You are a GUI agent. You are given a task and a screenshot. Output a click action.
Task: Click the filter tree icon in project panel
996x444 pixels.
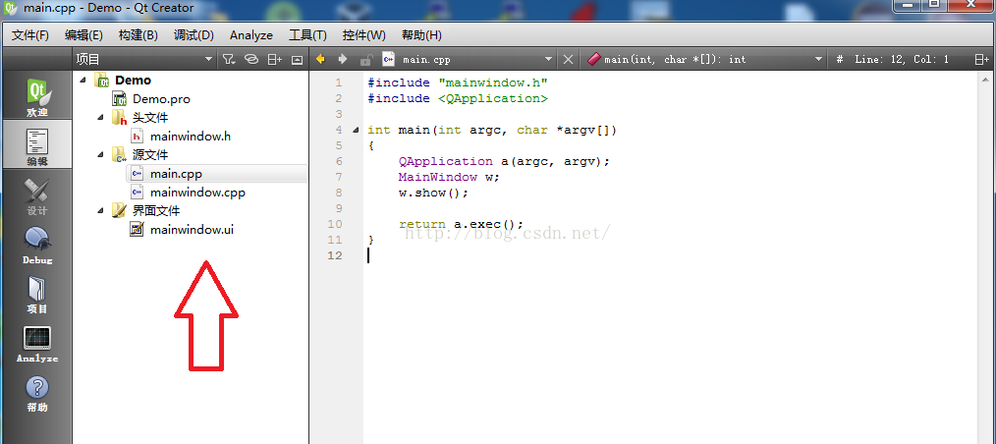[229, 59]
